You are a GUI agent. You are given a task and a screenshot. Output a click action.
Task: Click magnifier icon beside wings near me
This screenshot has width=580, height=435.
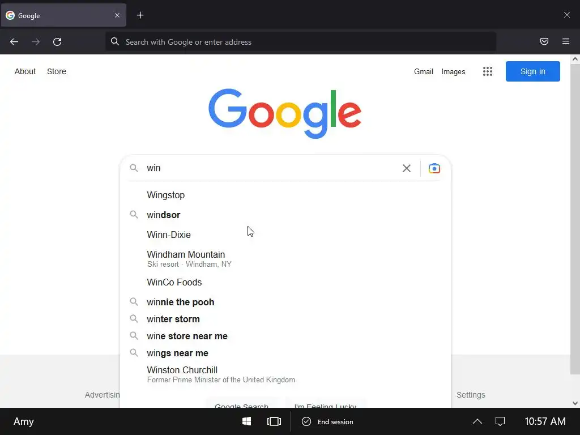coord(134,352)
